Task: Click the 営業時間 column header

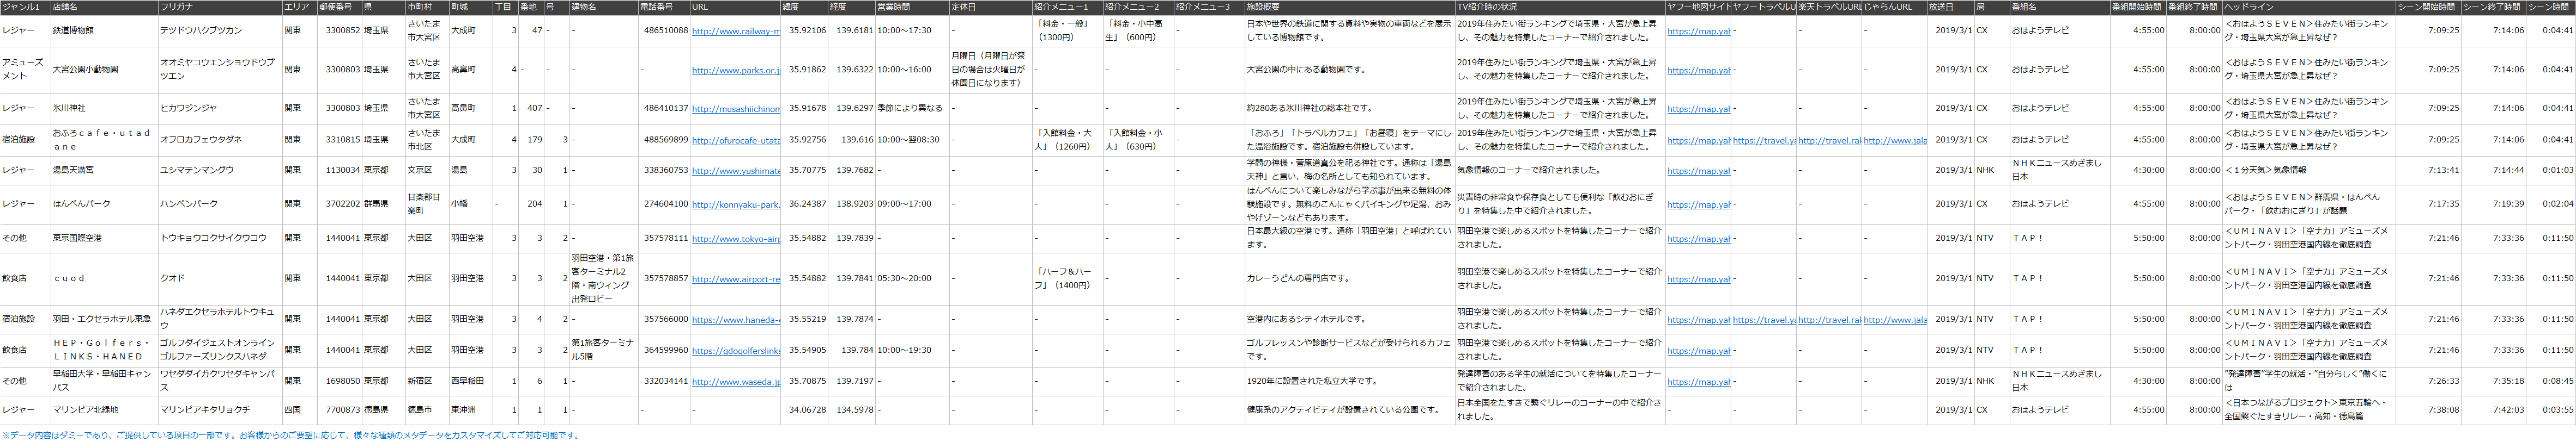Action: click(893, 7)
